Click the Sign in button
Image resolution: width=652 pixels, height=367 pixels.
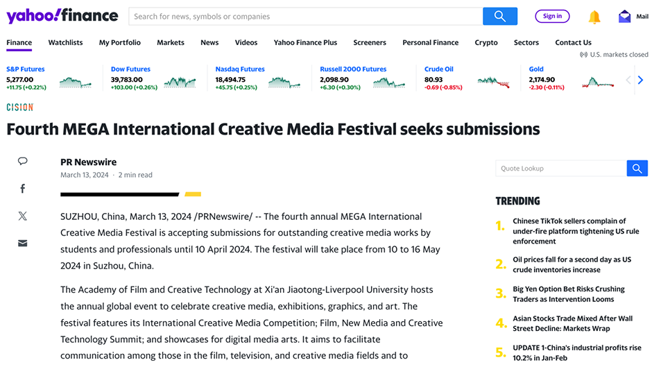pyautogui.click(x=552, y=16)
